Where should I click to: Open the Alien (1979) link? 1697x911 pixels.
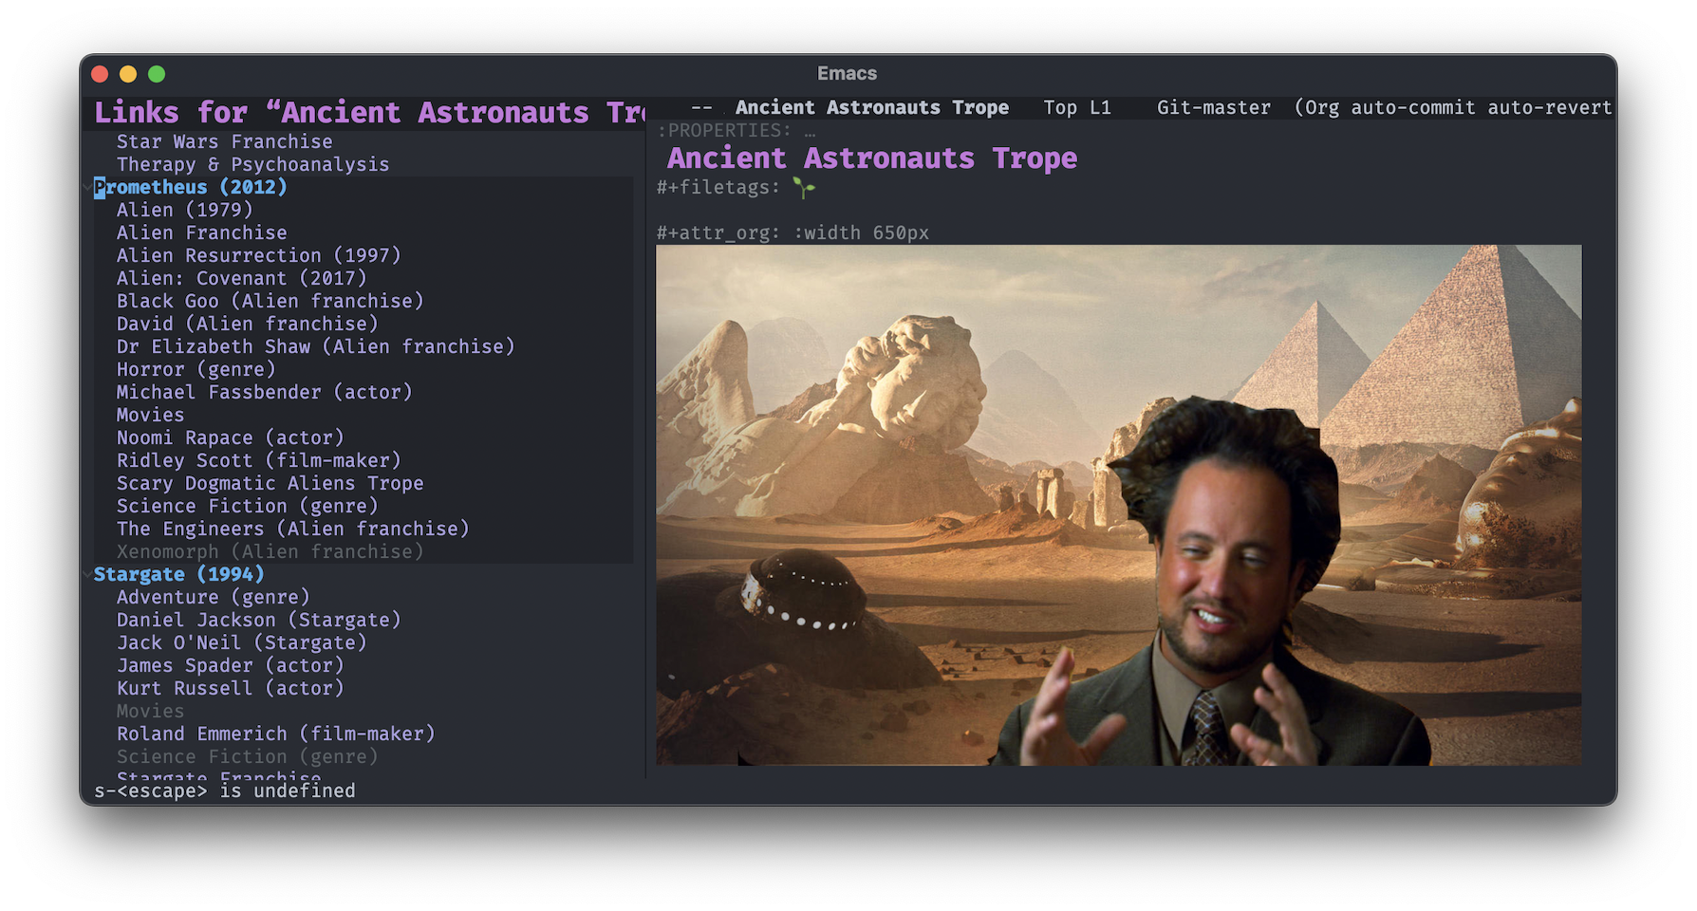185,210
